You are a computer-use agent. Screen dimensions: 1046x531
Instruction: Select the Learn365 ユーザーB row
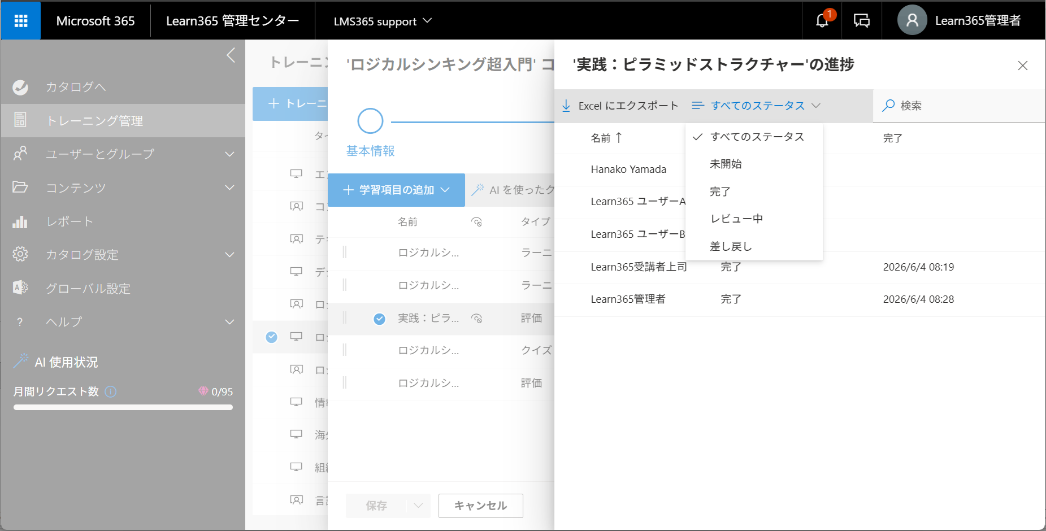click(x=800, y=234)
